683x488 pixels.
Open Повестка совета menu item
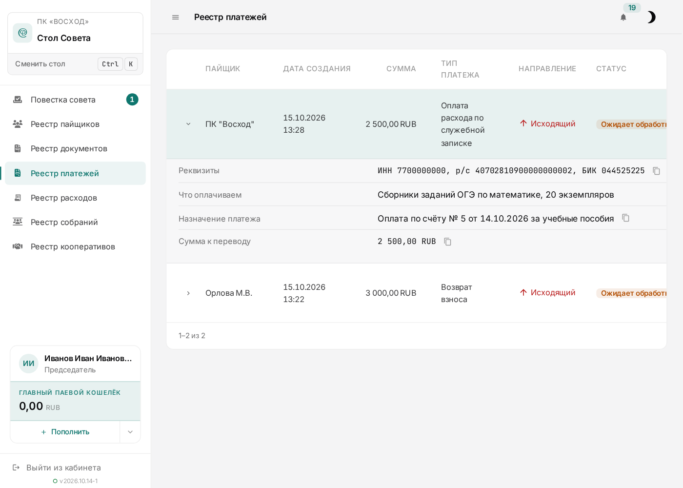coord(75,100)
